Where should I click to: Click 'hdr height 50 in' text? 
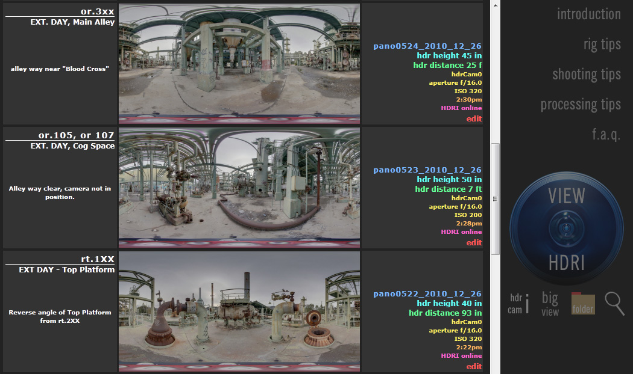tap(449, 180)
